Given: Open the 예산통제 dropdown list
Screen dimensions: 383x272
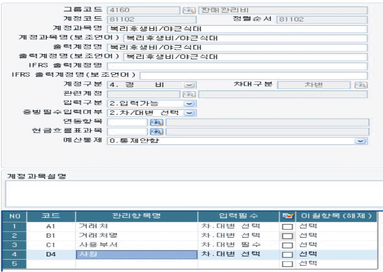Looking at the screenshot, I should (x=361, y=141).
